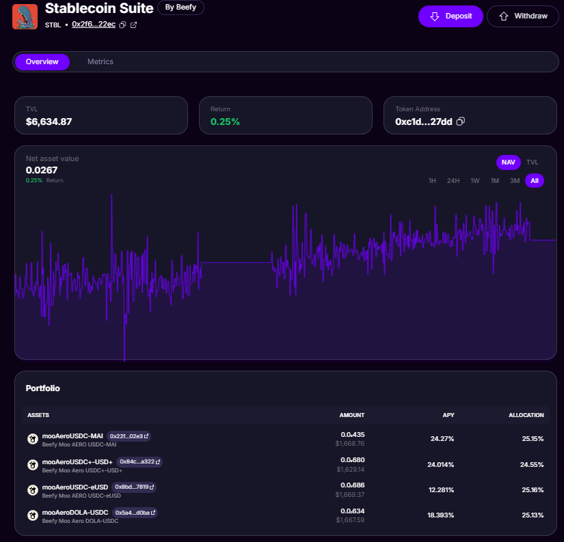
Task: Click the AMOUNT column header
Action: point(352,415)
